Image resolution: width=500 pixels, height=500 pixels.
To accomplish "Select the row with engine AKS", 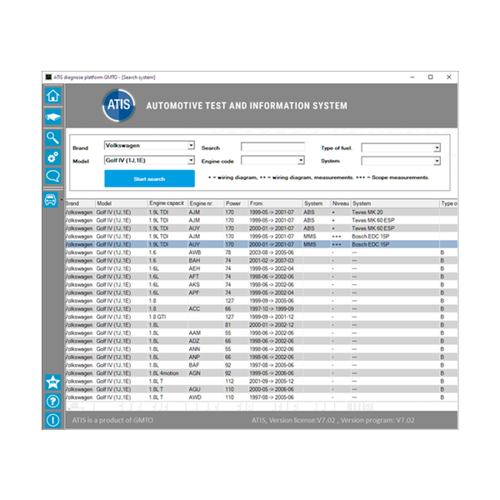I will [261, 285].
